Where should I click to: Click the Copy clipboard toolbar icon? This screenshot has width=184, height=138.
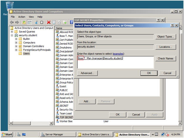42,22
